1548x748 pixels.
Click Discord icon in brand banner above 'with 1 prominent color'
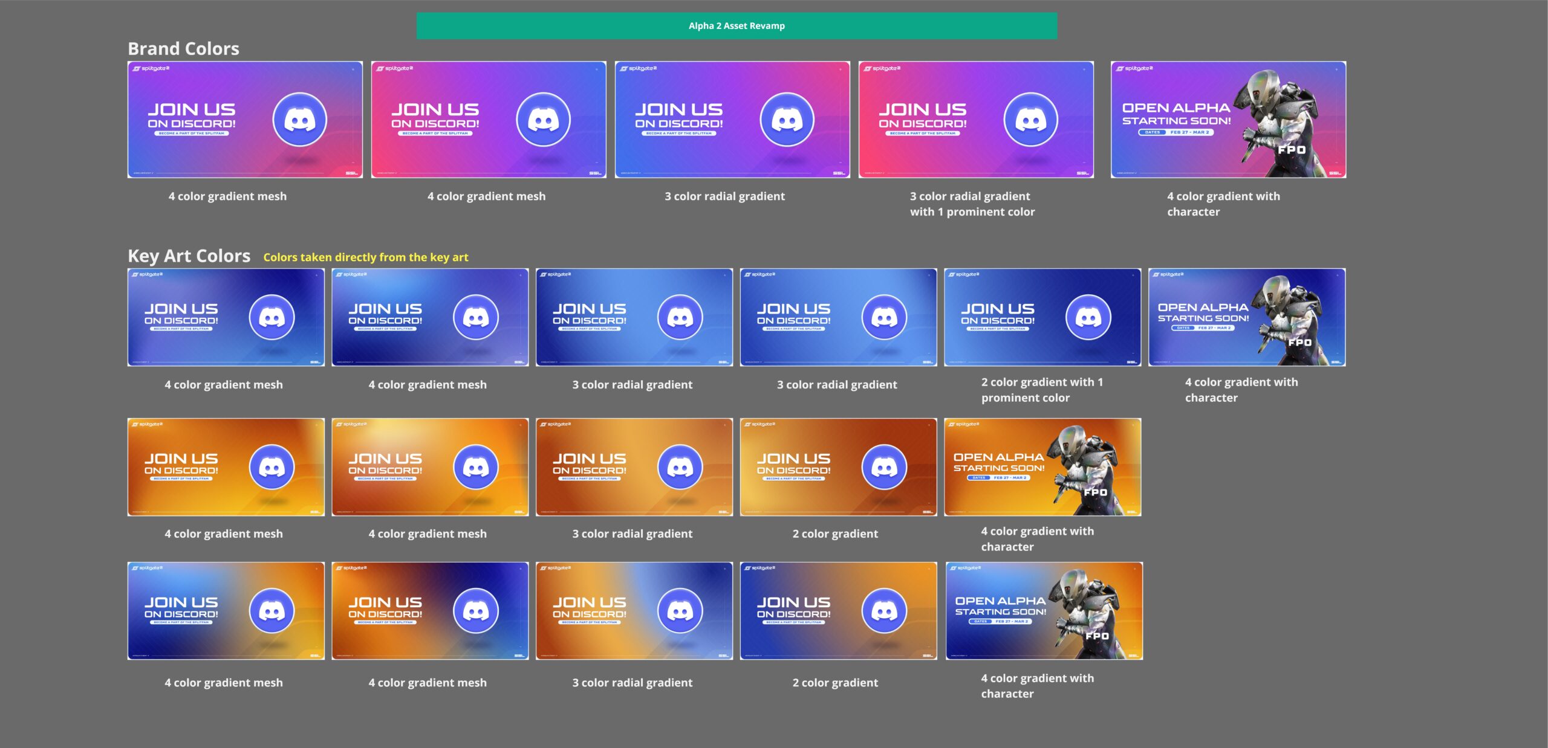coord(1030,120)
